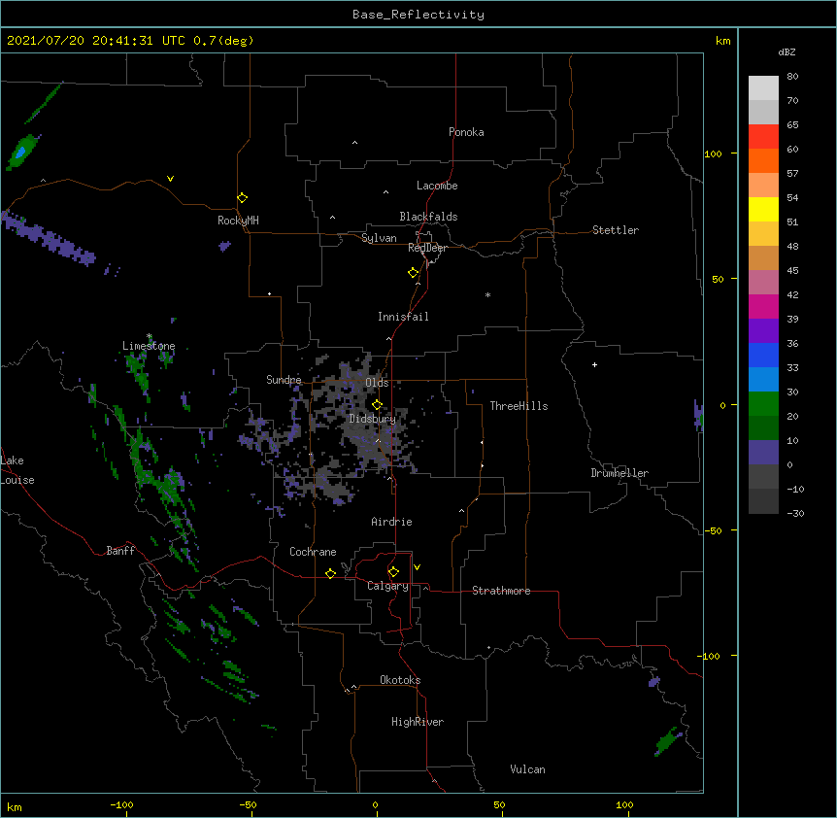Click the Stettler city label
Screen dimensions: 837x818
pyautogui.click(x=615, y=230)
